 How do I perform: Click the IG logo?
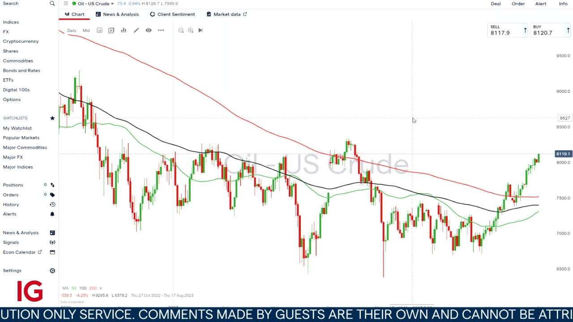30,291
